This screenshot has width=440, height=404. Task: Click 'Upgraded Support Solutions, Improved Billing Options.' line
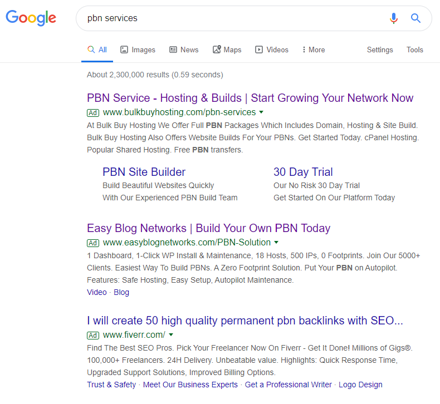(x=181, y=372)
